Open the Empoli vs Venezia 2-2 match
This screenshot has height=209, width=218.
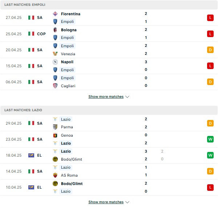click(109, 50)
